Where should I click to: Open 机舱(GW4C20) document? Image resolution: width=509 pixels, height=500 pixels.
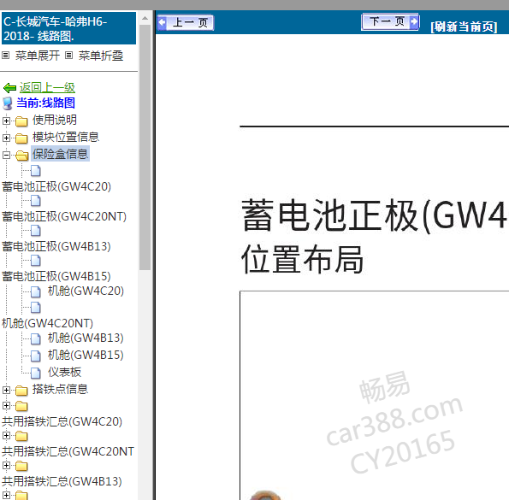(x=86, y=291)
